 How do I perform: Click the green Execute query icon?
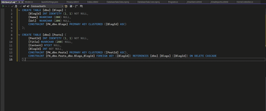click(3, 6)
